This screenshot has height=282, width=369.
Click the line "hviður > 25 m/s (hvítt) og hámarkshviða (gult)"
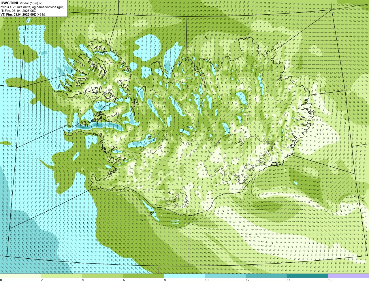pyautogui.click(x=33, y=7)
